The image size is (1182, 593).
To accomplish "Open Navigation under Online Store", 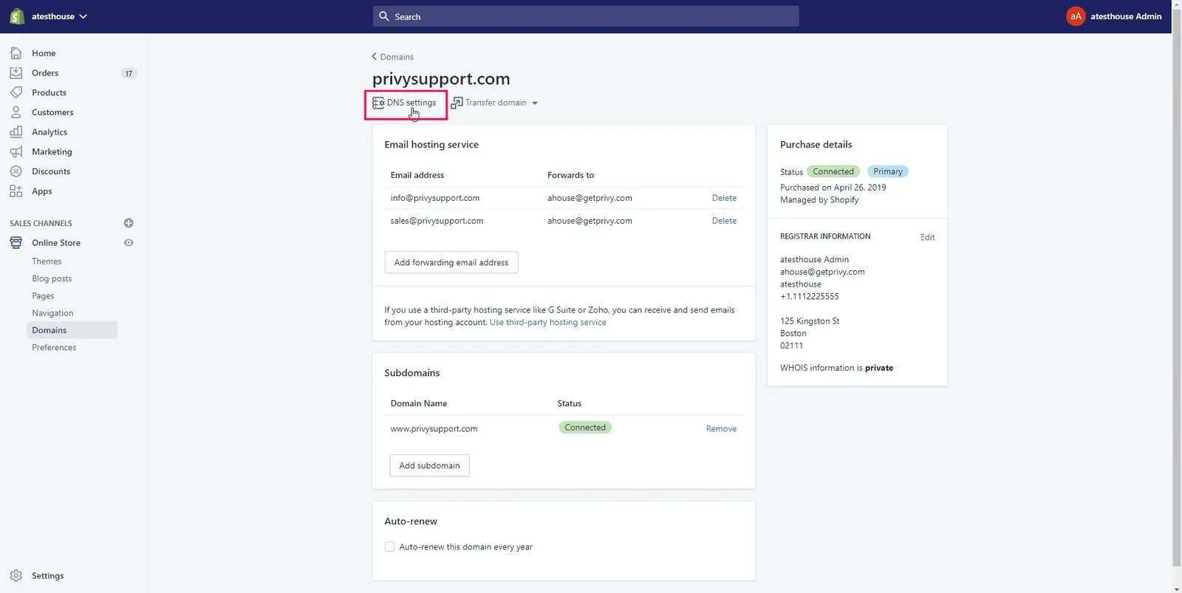I will [x=52, y=313].
